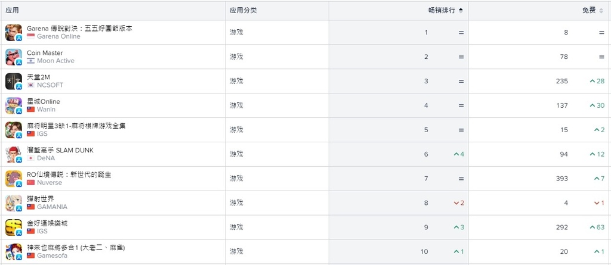This screenshot has height=265, width=611.
Task: Click the 金好運娛樂城 app icon
Action: [x=14, y=227]
